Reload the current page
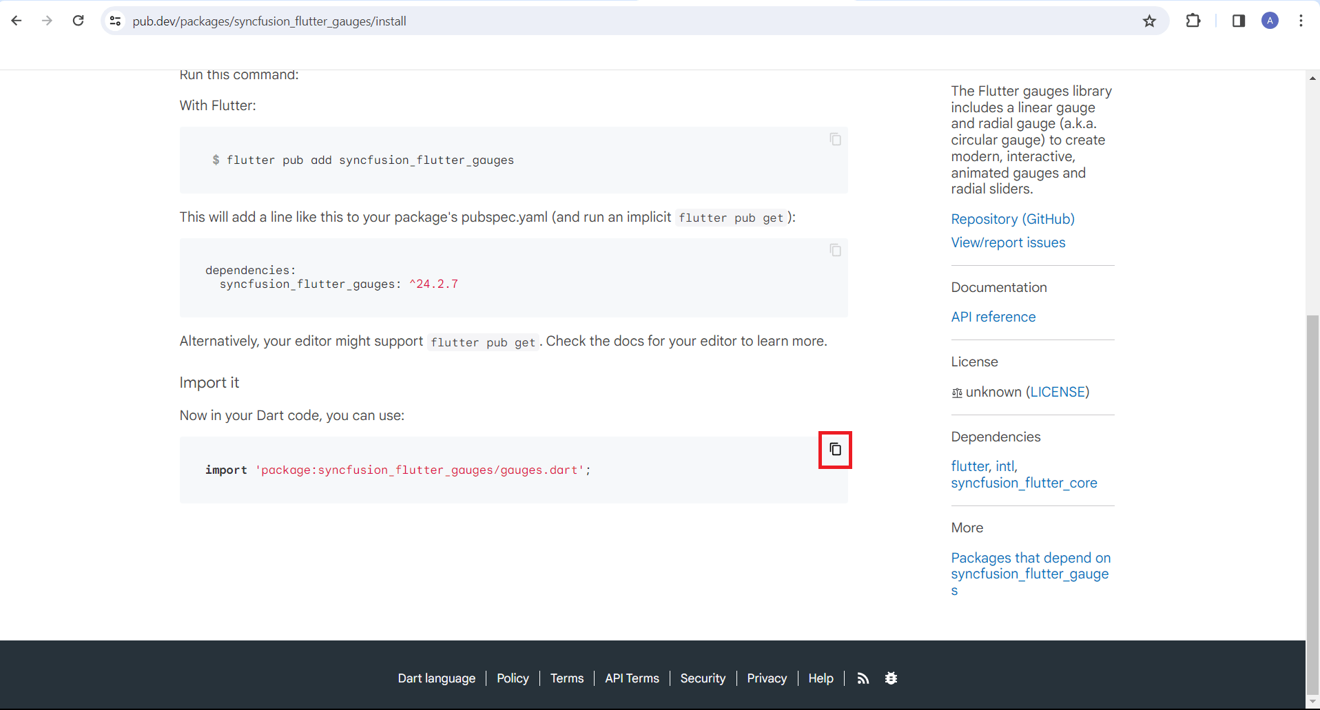The image size is (1320, 710). 79,21
